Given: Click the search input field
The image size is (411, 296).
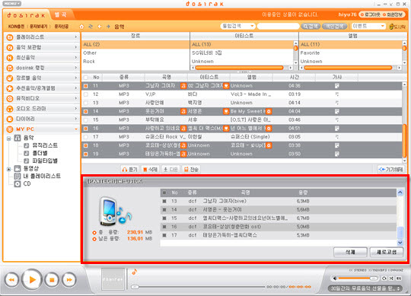Looking at the screenshot, I should point(278,26).
